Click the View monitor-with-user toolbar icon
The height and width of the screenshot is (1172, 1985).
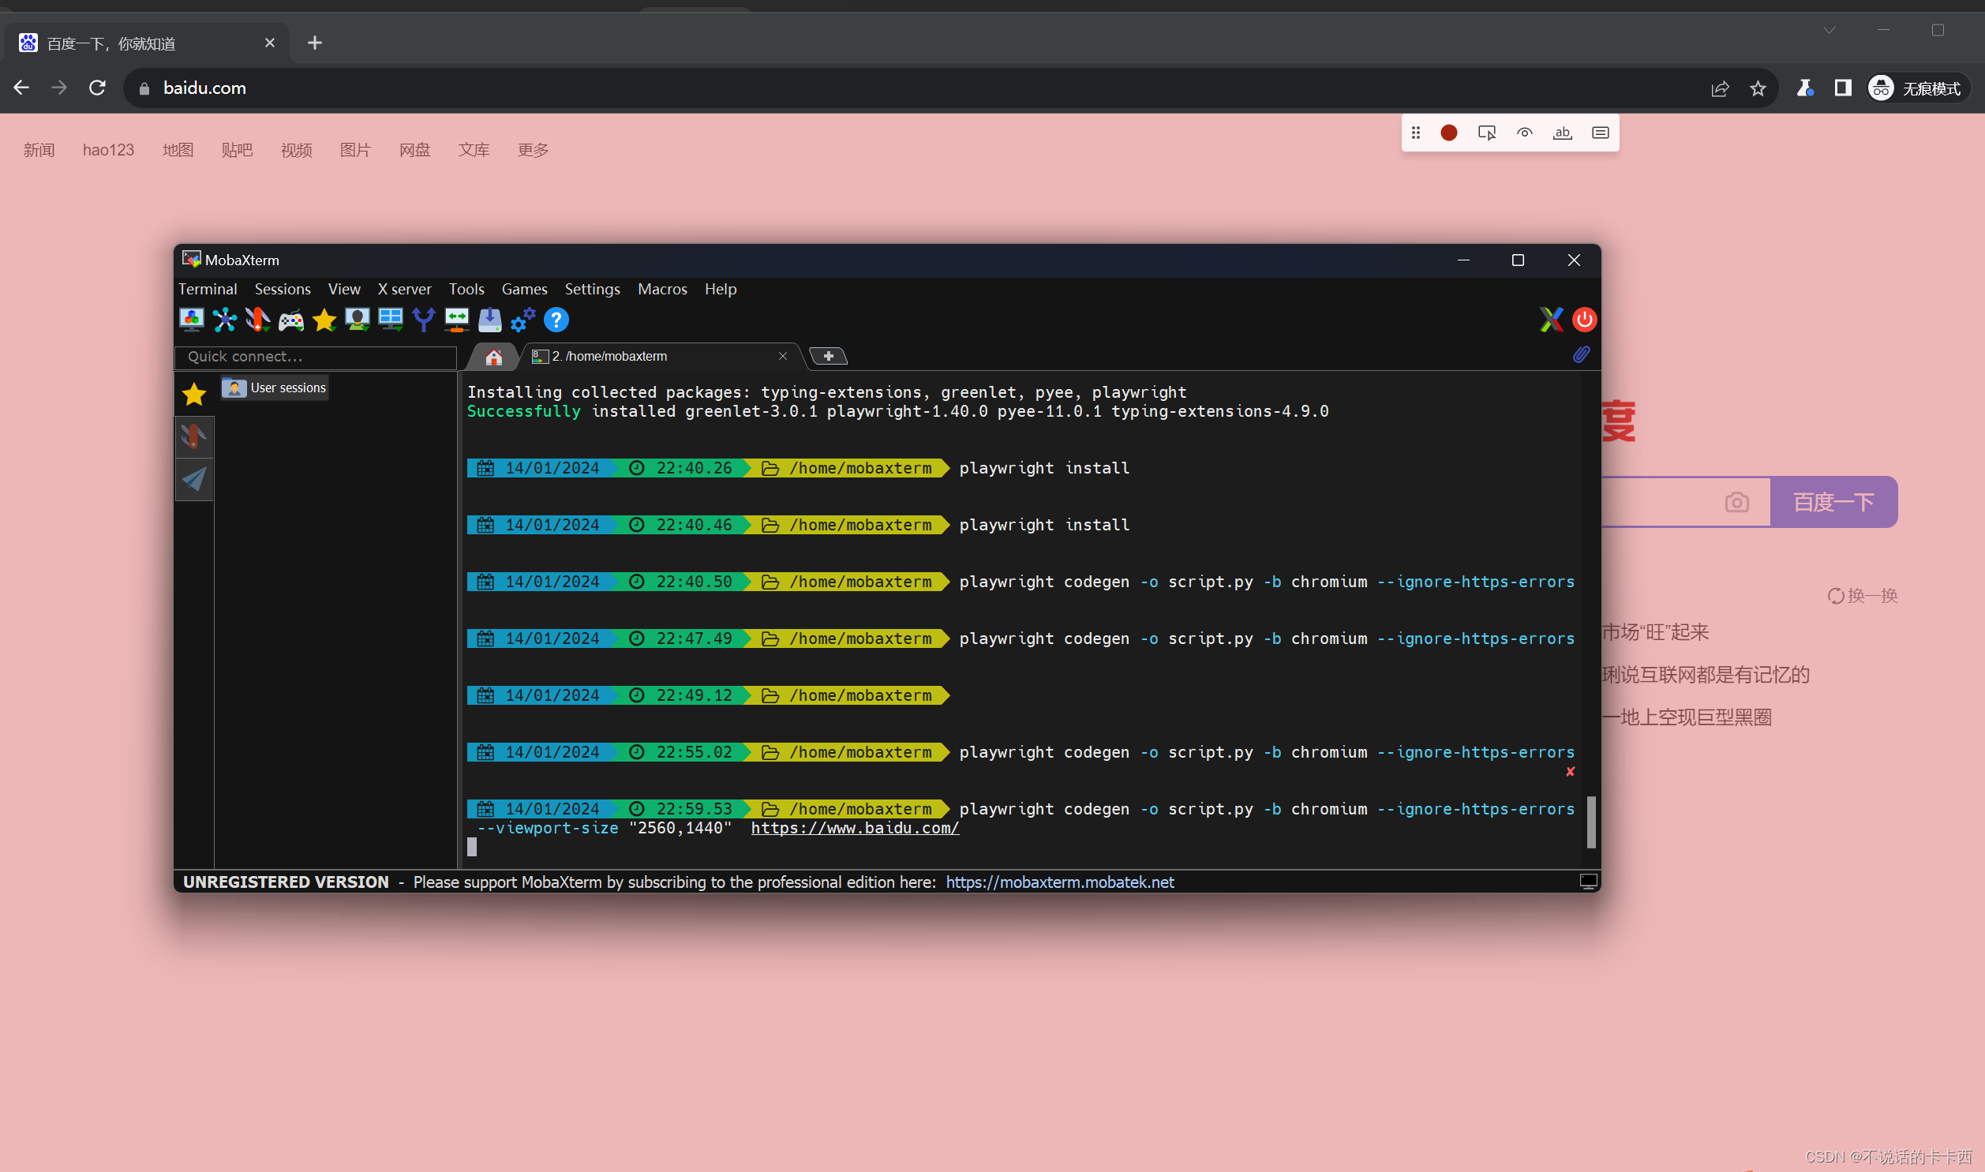click(358, 320)
